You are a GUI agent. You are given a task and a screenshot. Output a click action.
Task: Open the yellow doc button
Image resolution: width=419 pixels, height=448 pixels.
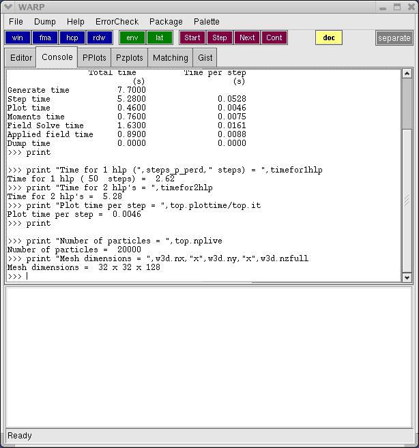(329, 38)
